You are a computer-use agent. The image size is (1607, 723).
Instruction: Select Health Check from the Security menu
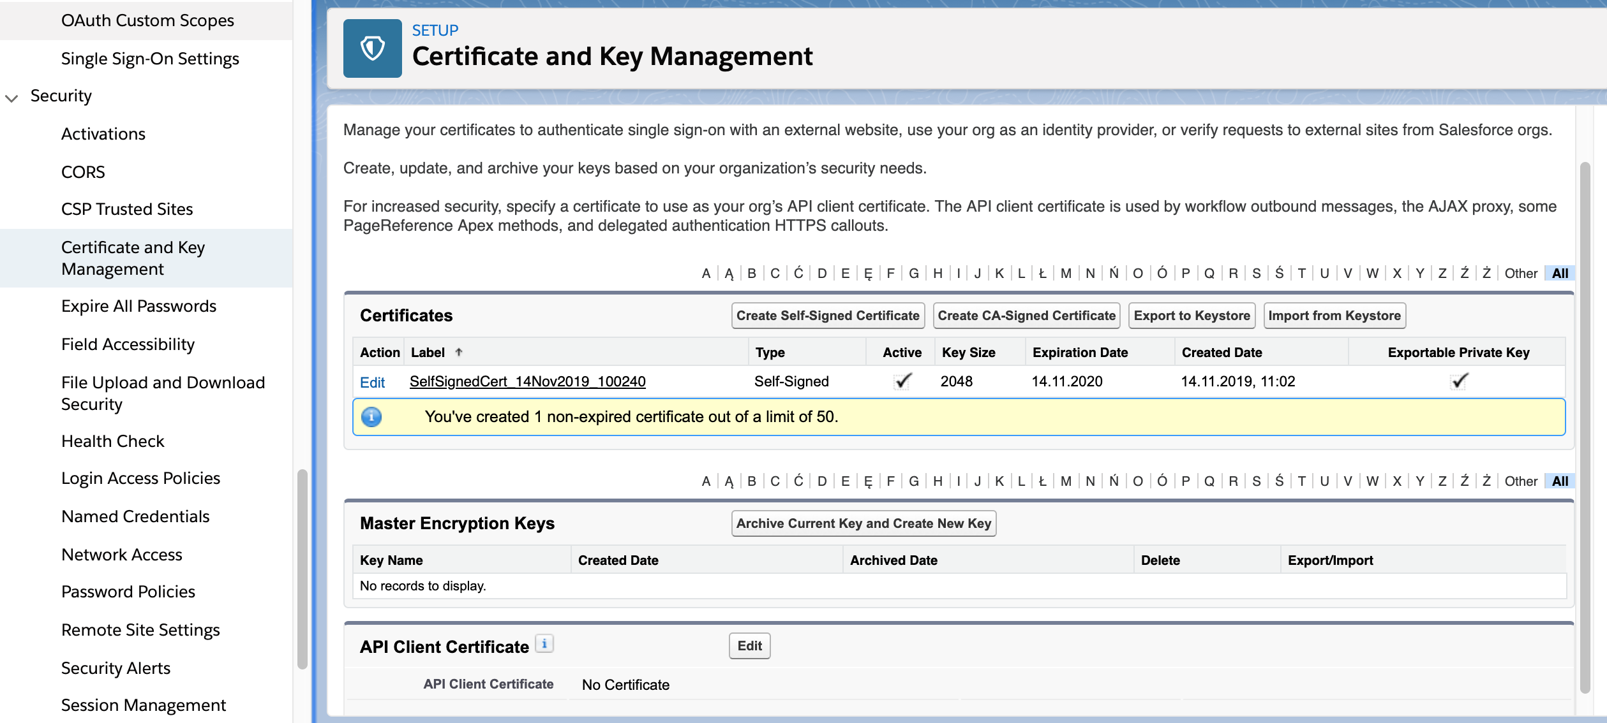(113, 441)
